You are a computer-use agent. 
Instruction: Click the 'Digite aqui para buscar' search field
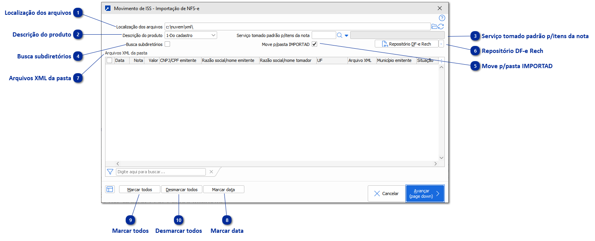161,172
